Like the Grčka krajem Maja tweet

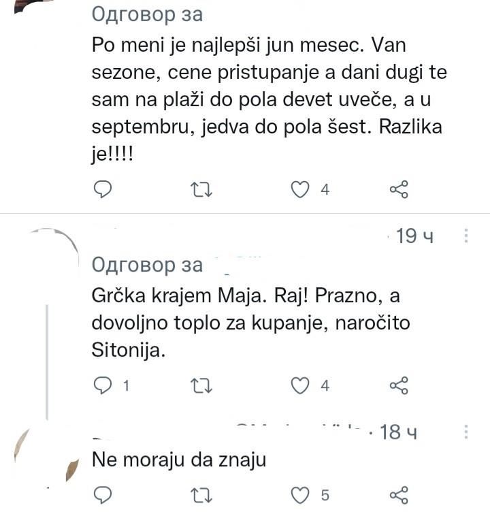pos(300,385)
